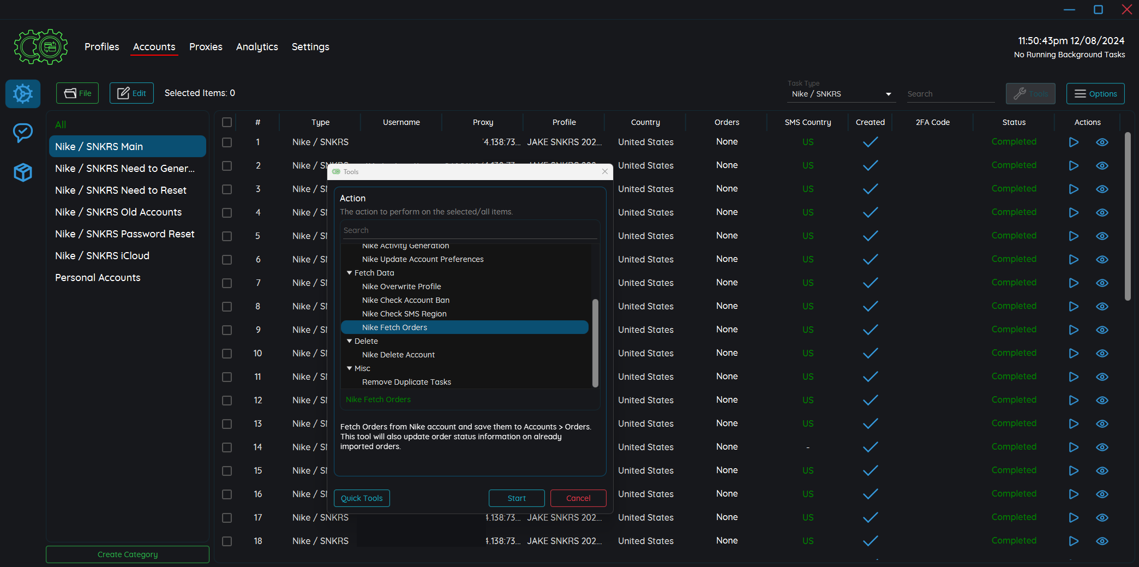The image size is (1139, 567).
Task: Click the Quick Tools button
Action: (362, 498)
